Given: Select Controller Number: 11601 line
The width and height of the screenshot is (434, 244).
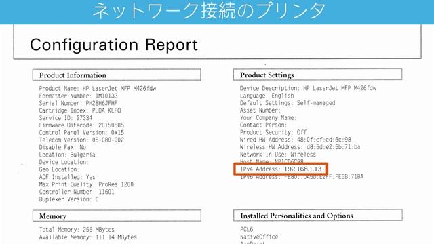Looking at the screenshot, I should pyautogui.click(x=77, y=192).
